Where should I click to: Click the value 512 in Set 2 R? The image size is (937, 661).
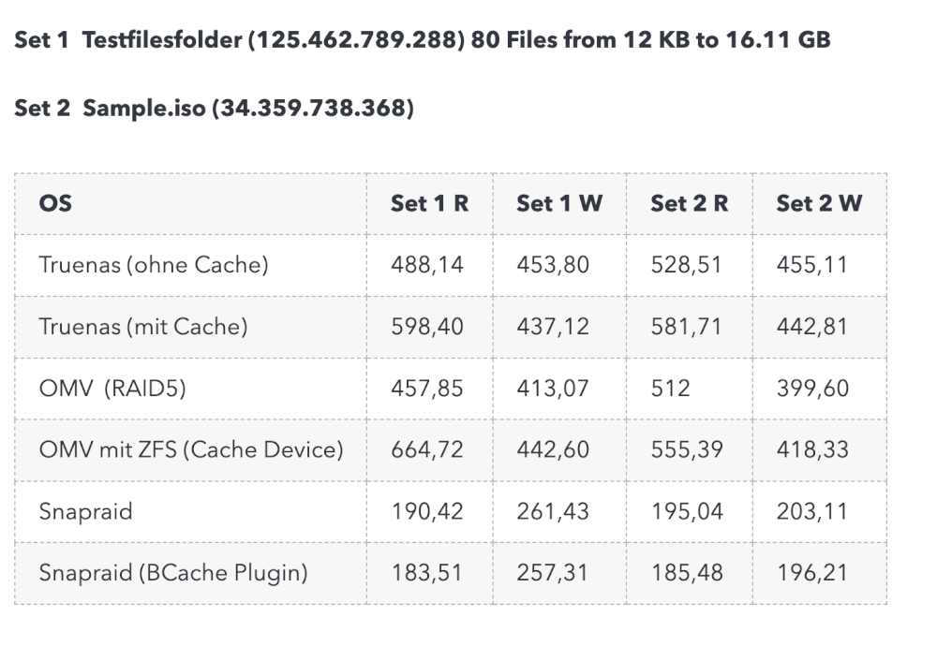tap(670, 389)
